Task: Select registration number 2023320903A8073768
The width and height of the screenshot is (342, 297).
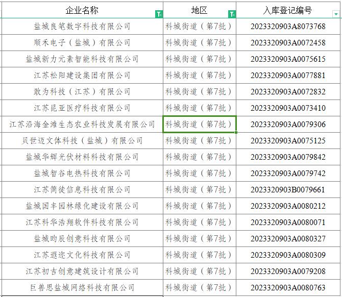Action: pos(288,27)
